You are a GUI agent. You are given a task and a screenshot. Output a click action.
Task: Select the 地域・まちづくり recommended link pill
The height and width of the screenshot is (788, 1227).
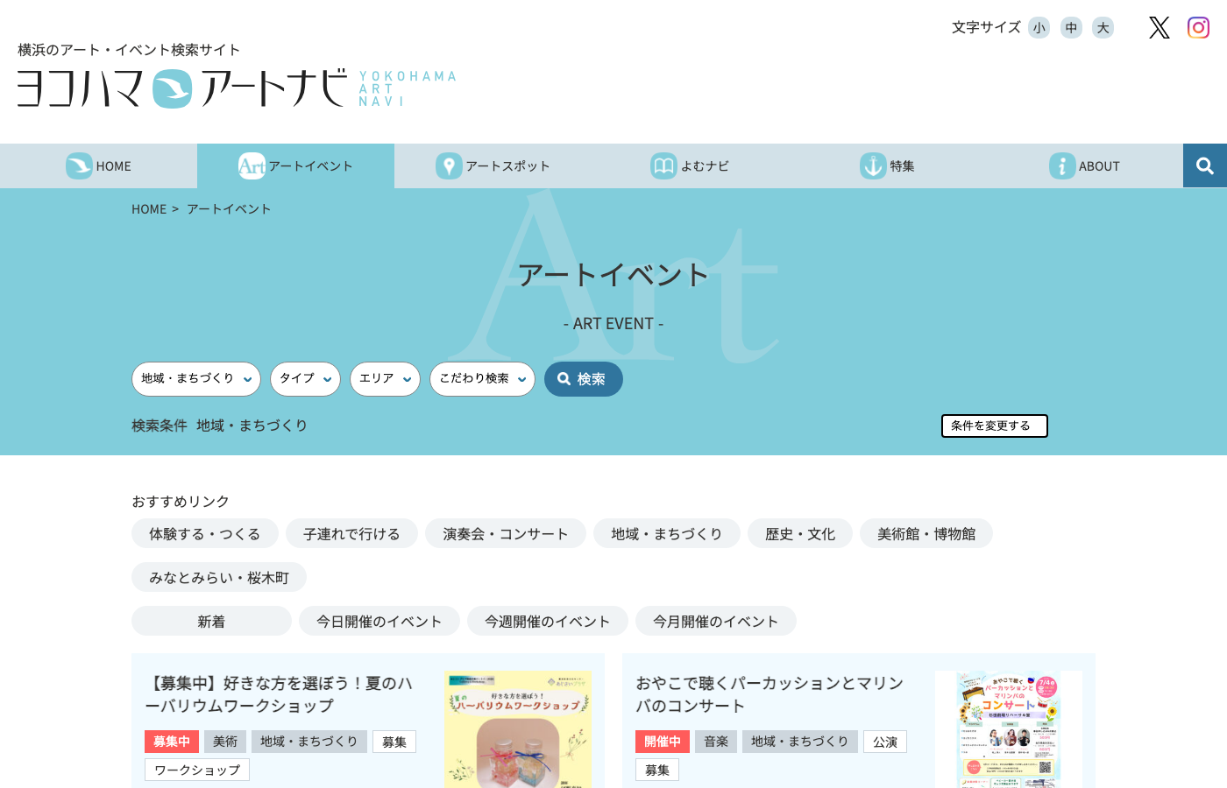coord(667,533)
